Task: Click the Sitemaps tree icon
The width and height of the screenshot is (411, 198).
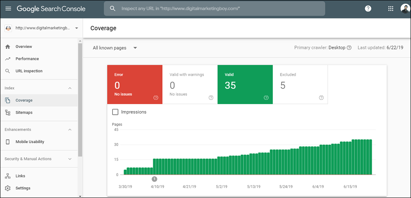Action: click(7, 112)
